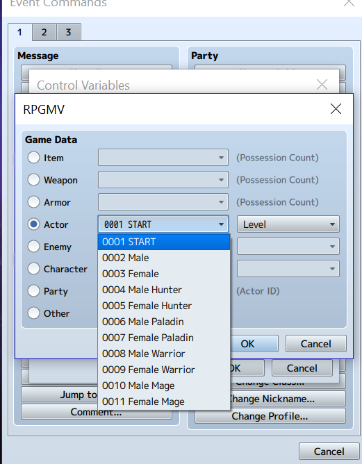Open the Weapon dropdown
The height and width of the screenshot is (464, 362).
(x=163, y=180)
